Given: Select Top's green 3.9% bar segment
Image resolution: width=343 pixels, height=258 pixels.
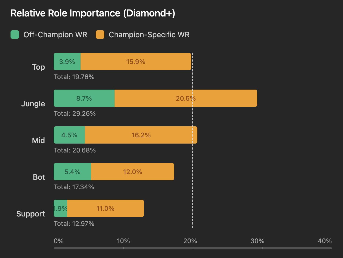Looking at the screenshot, I should click(x=67, y=62).
